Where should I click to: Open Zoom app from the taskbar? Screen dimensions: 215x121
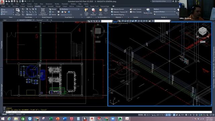coord(113,119)
